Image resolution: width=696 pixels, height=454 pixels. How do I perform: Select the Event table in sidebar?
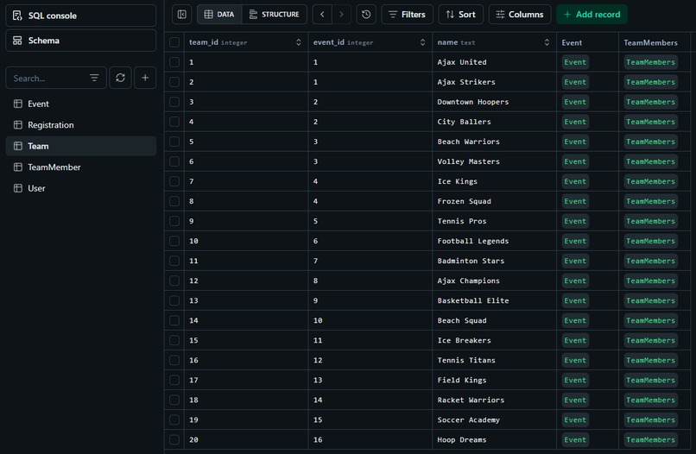coord(81,104)
